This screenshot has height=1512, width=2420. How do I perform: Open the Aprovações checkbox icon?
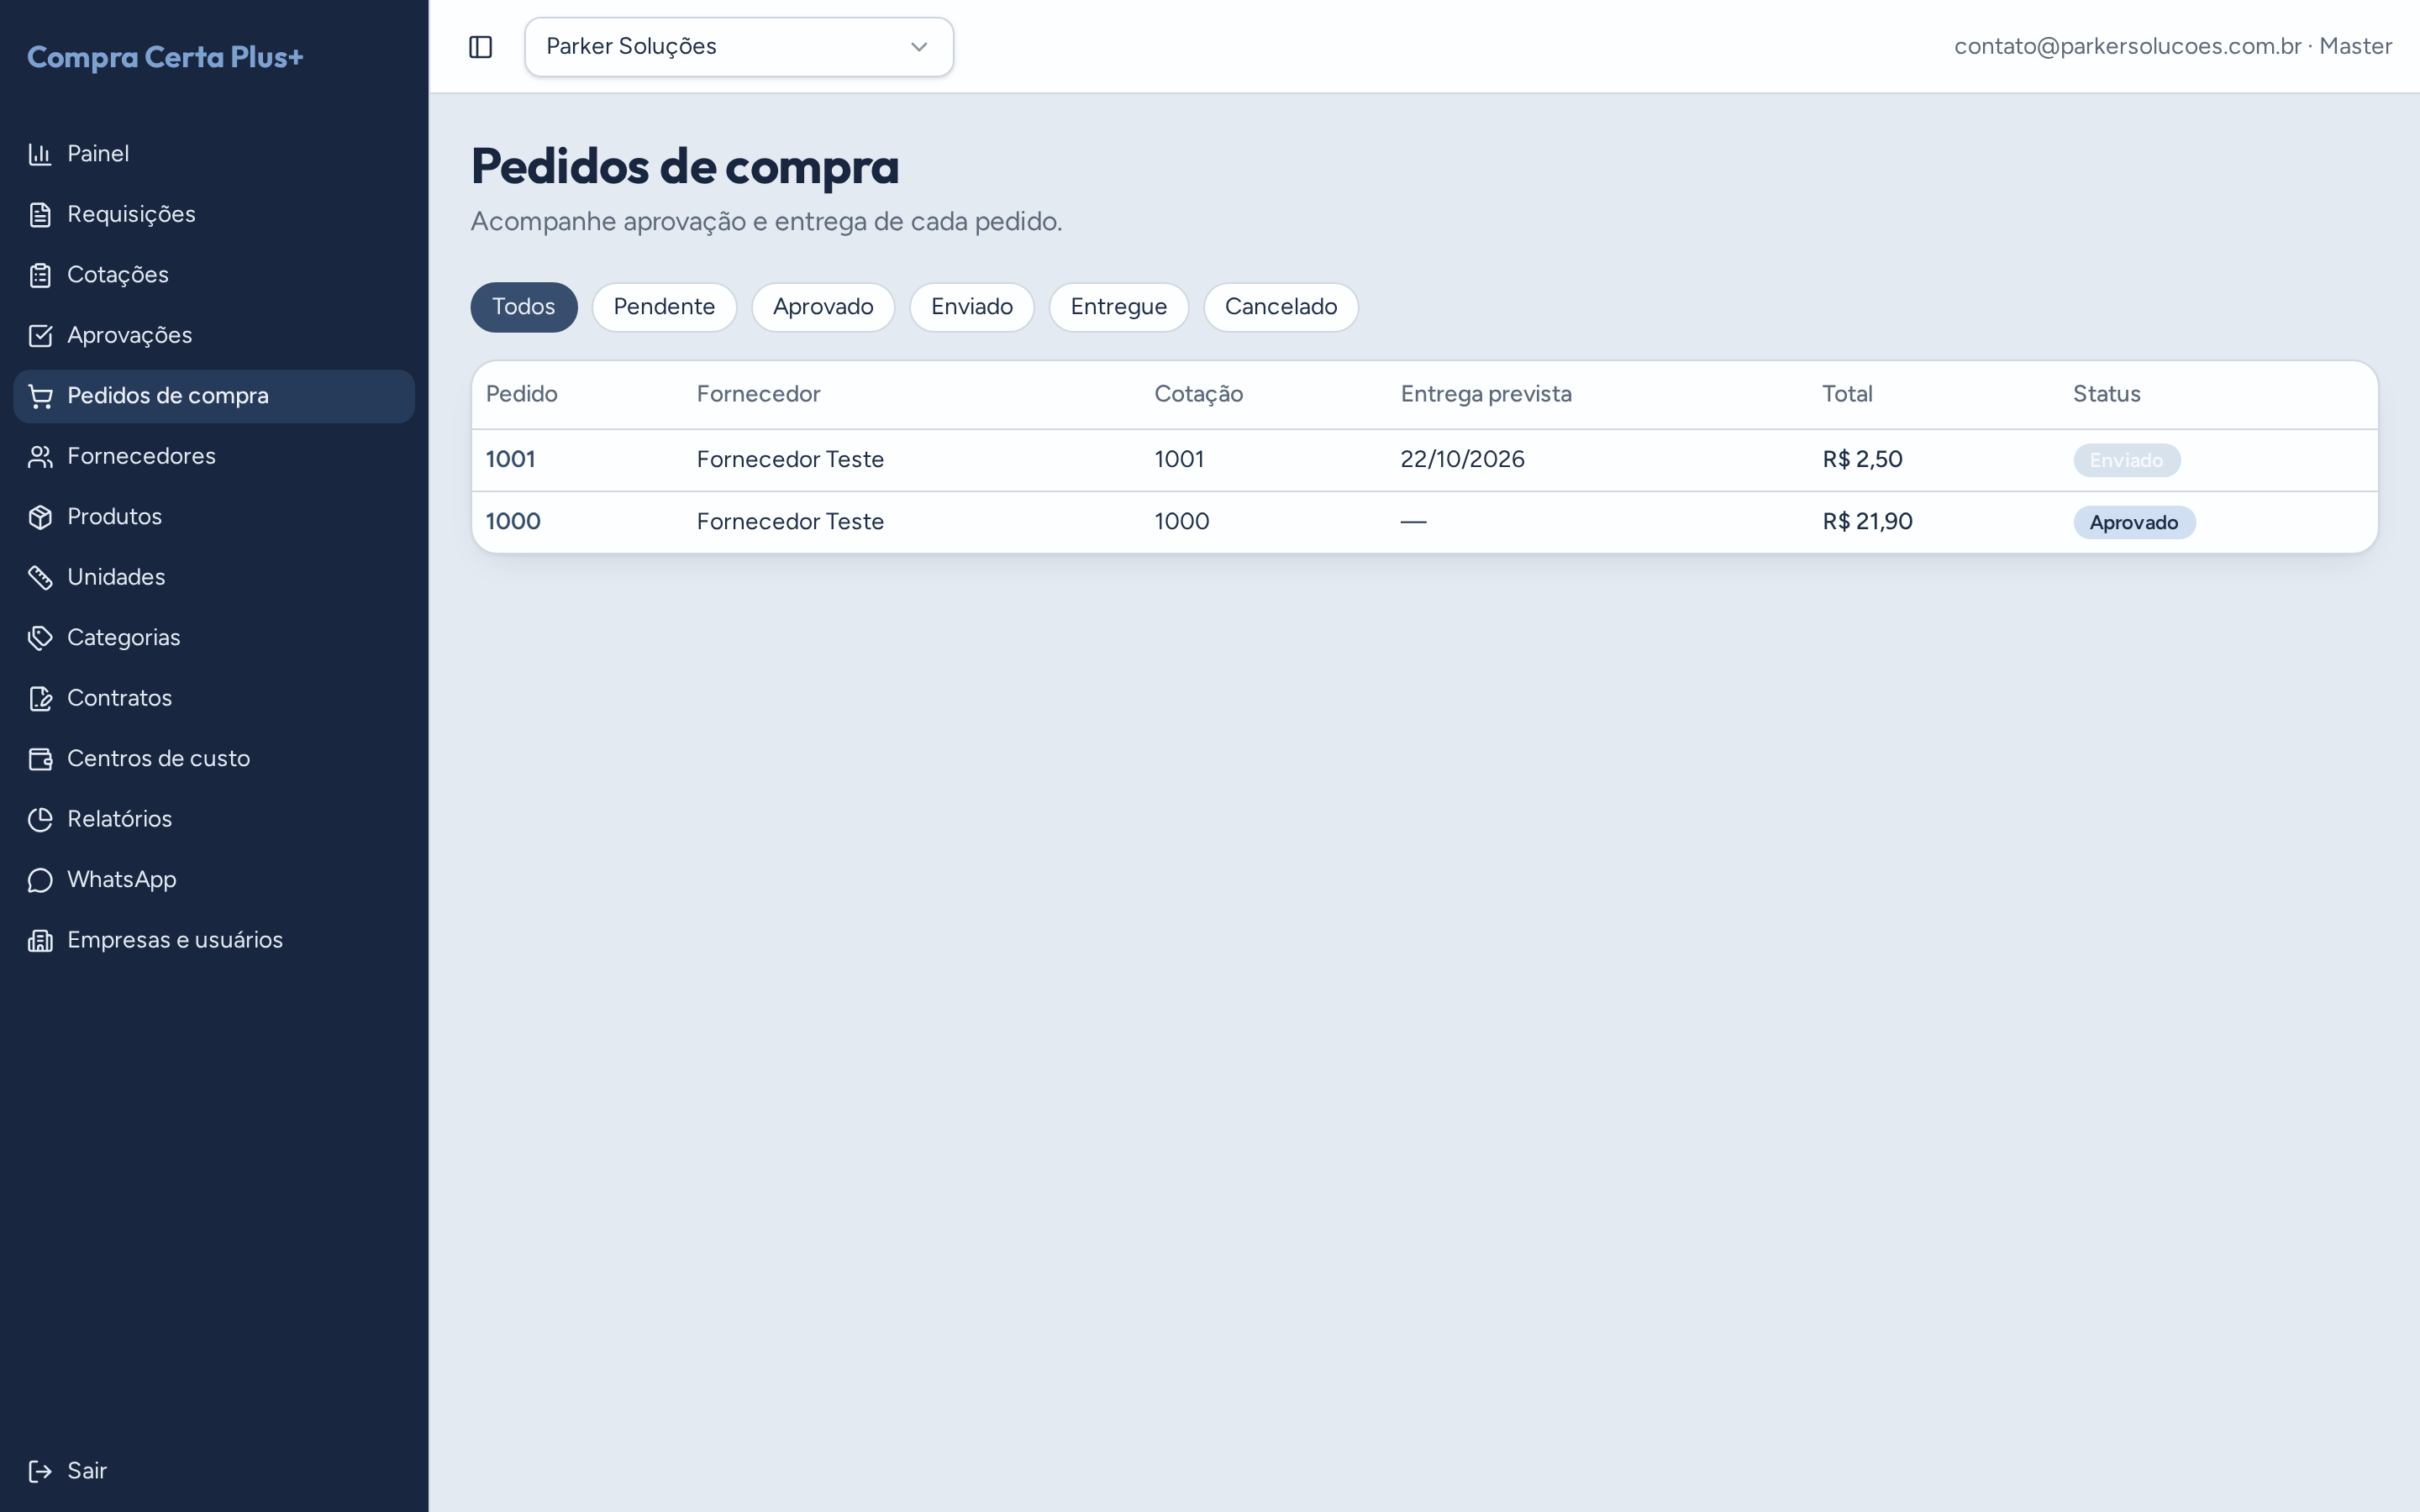pyautogui.click(x=40, y=336)
